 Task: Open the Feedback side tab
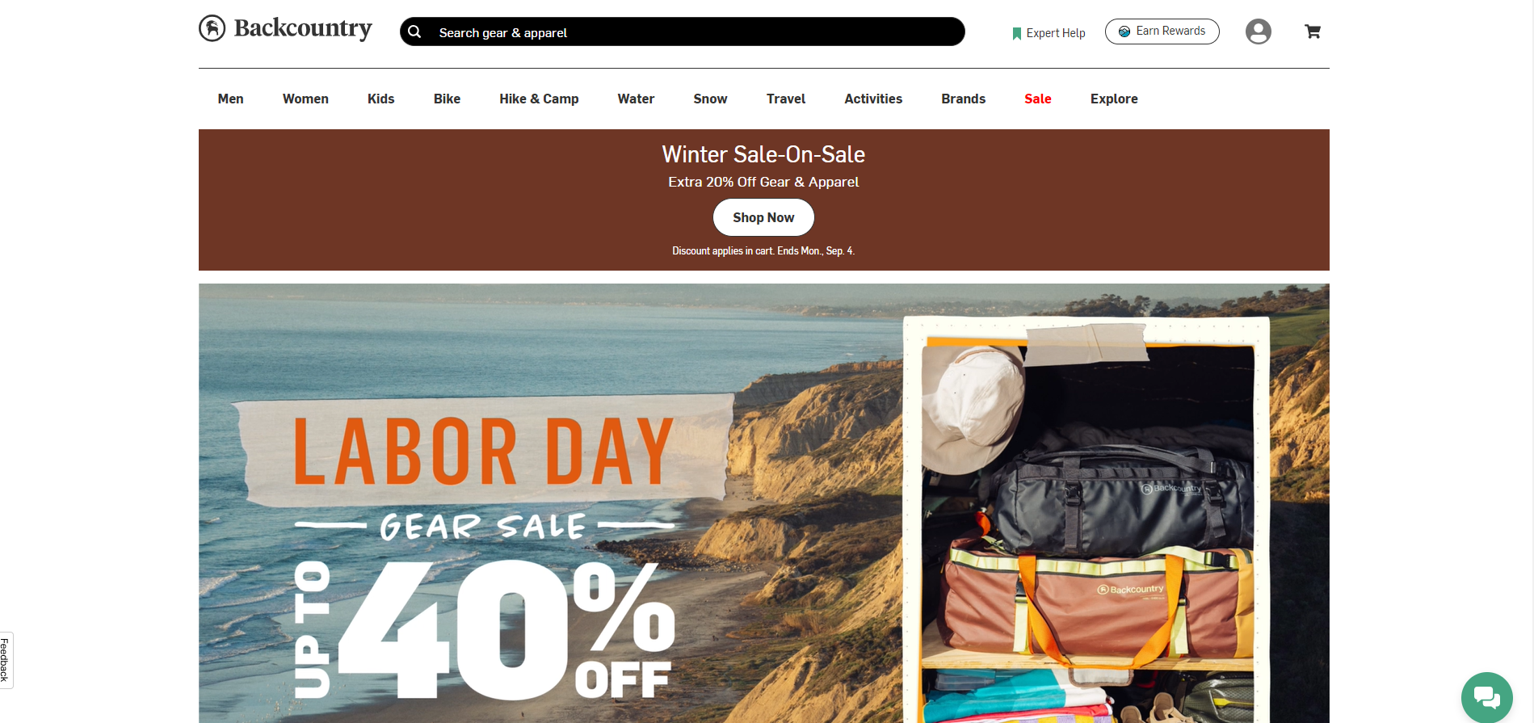pyautogui.click(x=6, y=660)
